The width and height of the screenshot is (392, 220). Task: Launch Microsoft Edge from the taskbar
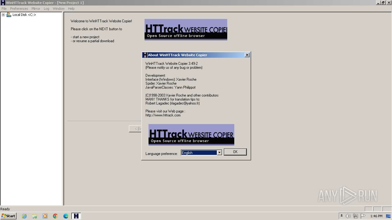coord(66,216)
